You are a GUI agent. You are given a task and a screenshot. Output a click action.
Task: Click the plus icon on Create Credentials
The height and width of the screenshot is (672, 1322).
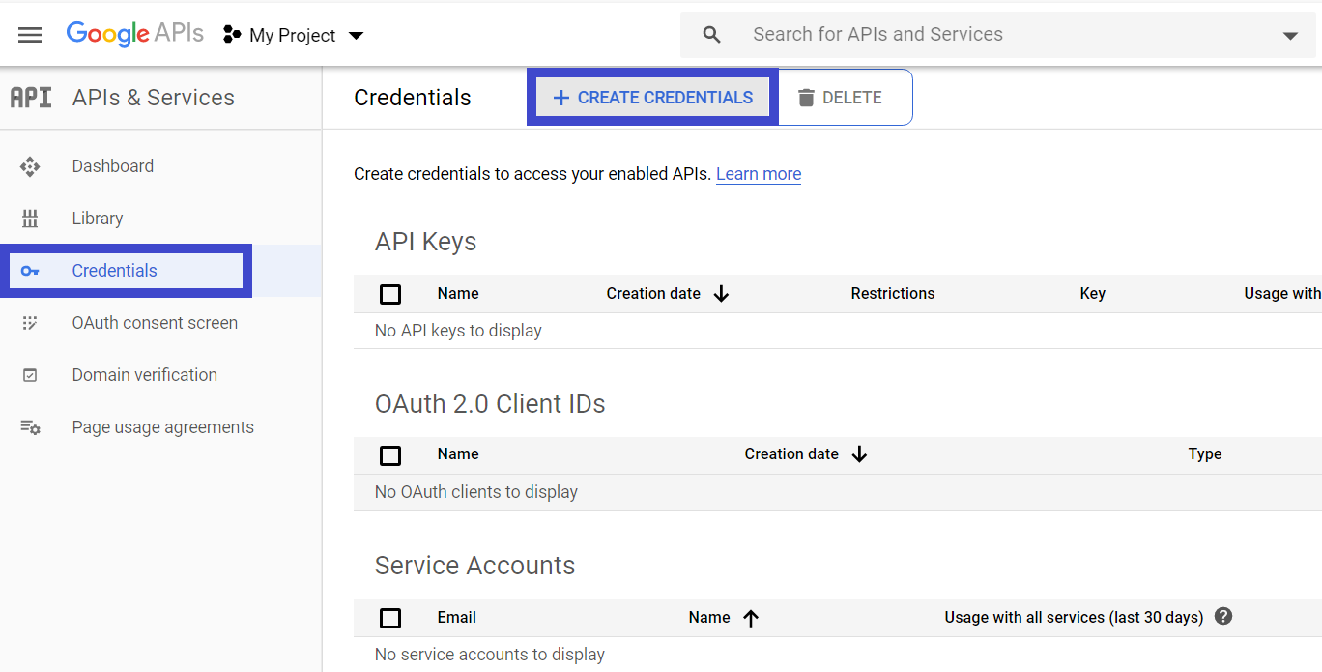[560, 98]
